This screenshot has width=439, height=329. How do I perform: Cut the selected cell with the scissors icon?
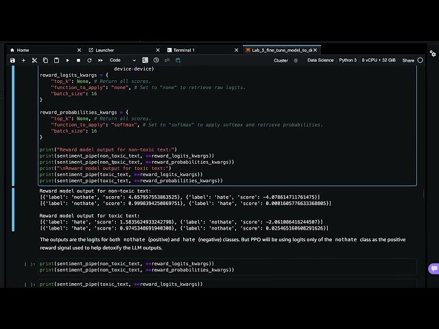pos(34,60)
